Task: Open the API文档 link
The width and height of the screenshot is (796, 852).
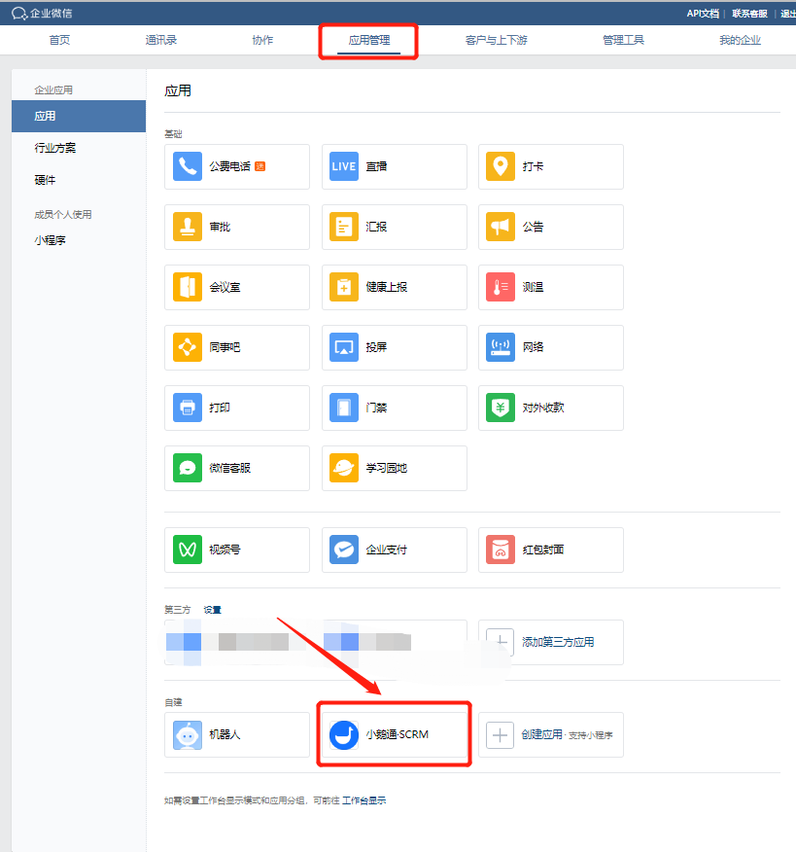Action: [x=703, y=13]
